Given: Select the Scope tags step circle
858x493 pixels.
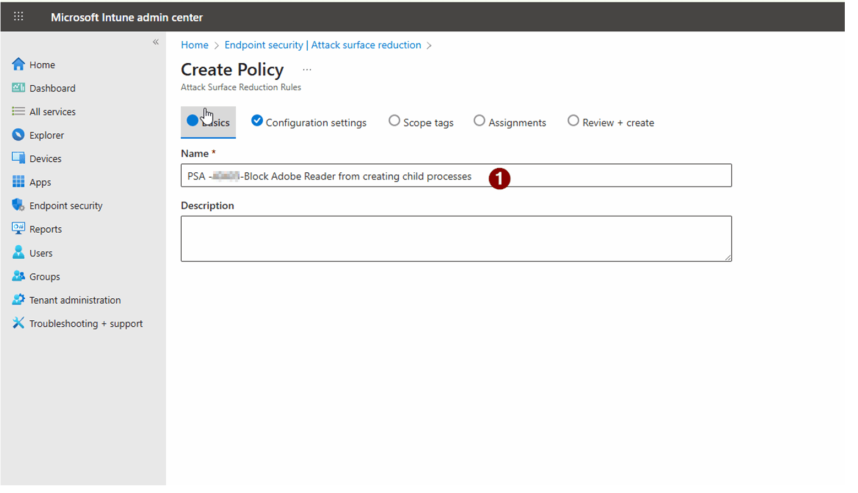Looking at the screenshot, I should coord(394,120).
